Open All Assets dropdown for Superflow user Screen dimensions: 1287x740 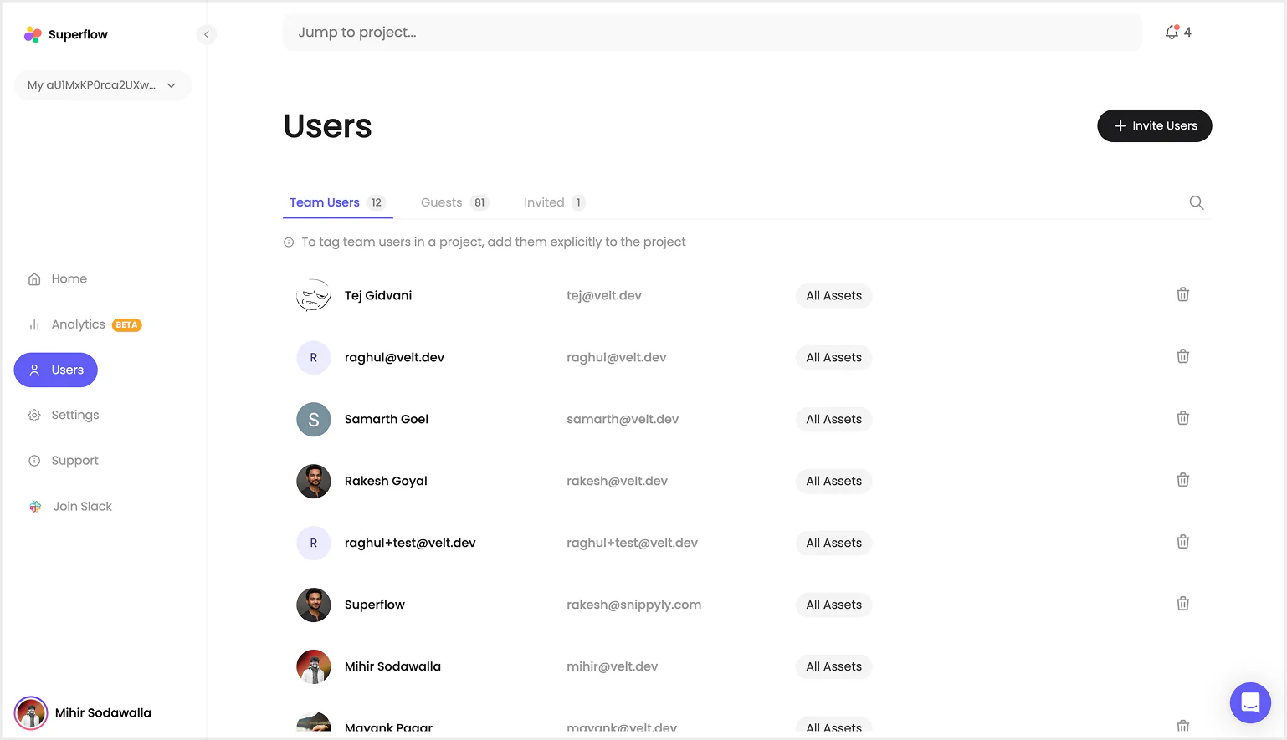pos(833,605)
